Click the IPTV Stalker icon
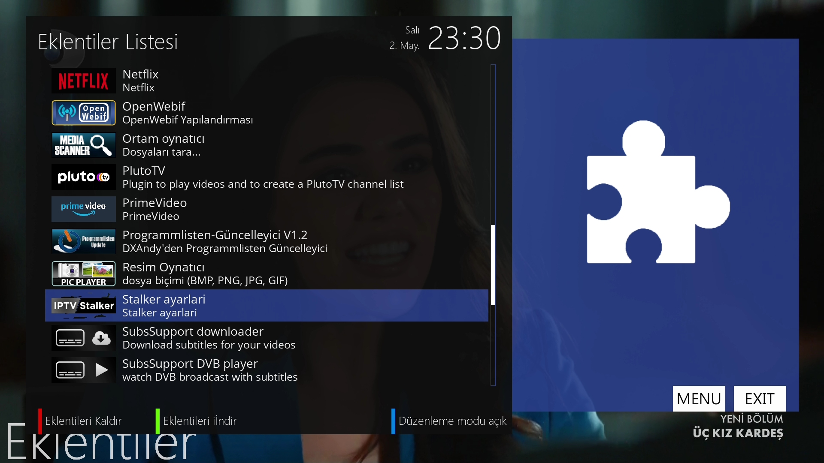Viewport: 824px width, 463px height. (84, 306)
